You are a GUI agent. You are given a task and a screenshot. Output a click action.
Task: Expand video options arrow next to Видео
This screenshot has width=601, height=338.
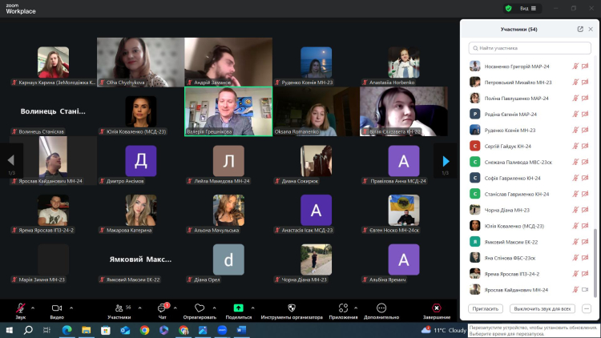pyautogui.click(x=71, y=308)
